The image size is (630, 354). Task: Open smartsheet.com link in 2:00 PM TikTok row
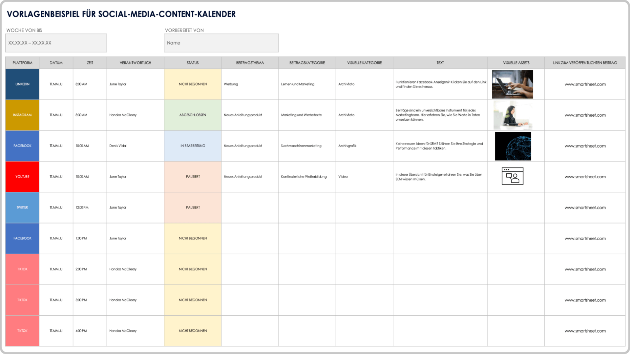[x=585, y=269]
